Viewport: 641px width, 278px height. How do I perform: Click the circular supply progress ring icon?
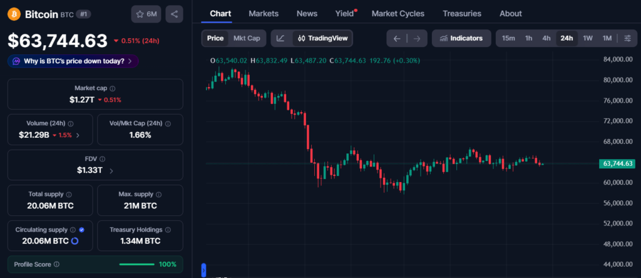click(x=74, y=241)
